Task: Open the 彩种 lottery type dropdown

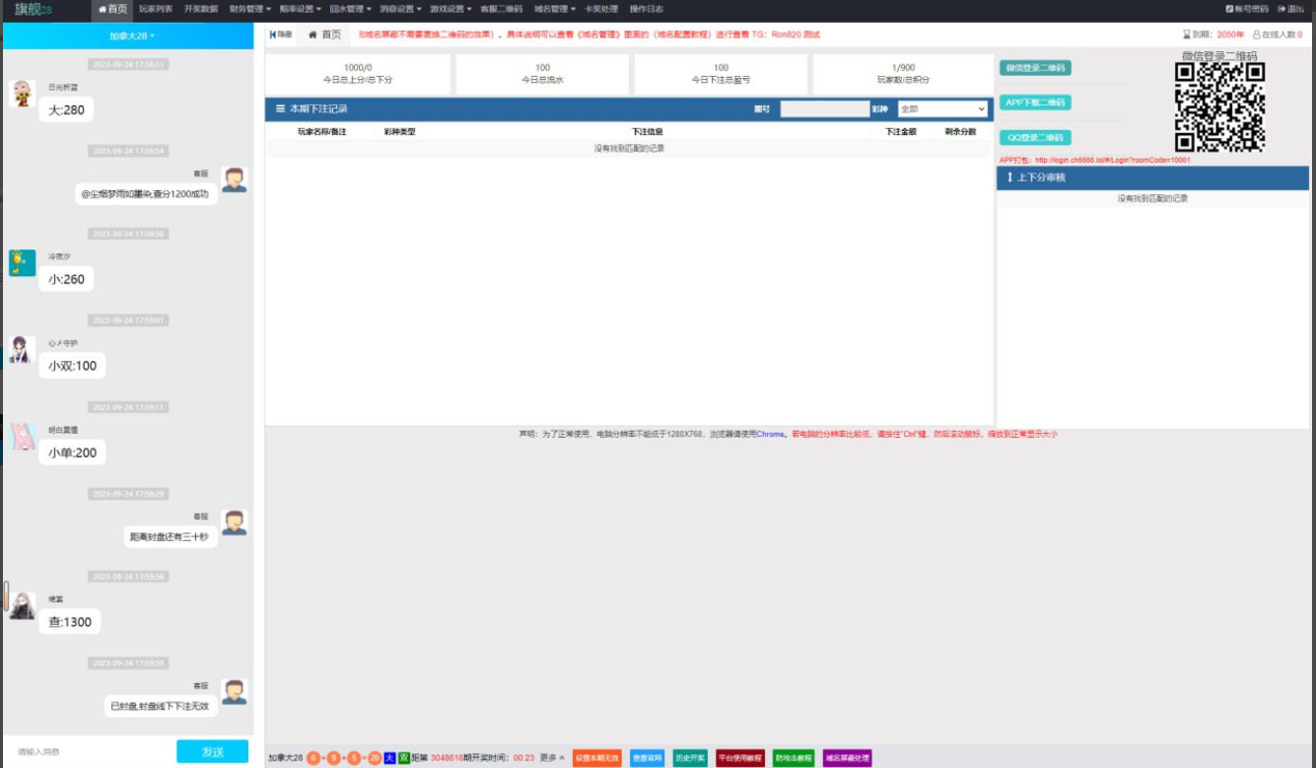Action: (x=941, y=109)
